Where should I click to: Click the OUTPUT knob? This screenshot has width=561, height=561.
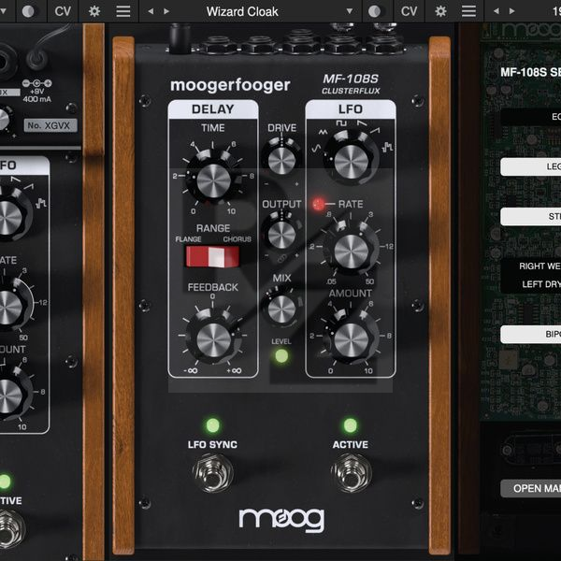pyautogui.click(x=281, y=235)
